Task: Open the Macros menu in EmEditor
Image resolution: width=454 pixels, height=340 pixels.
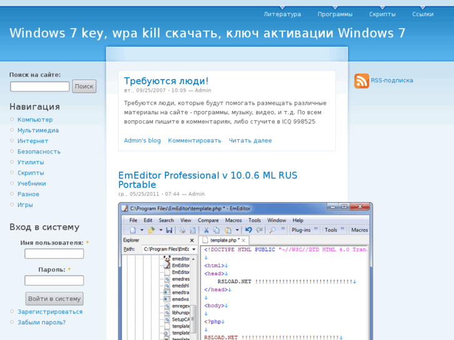Action: pyautogui.click(x=233, y=220)
